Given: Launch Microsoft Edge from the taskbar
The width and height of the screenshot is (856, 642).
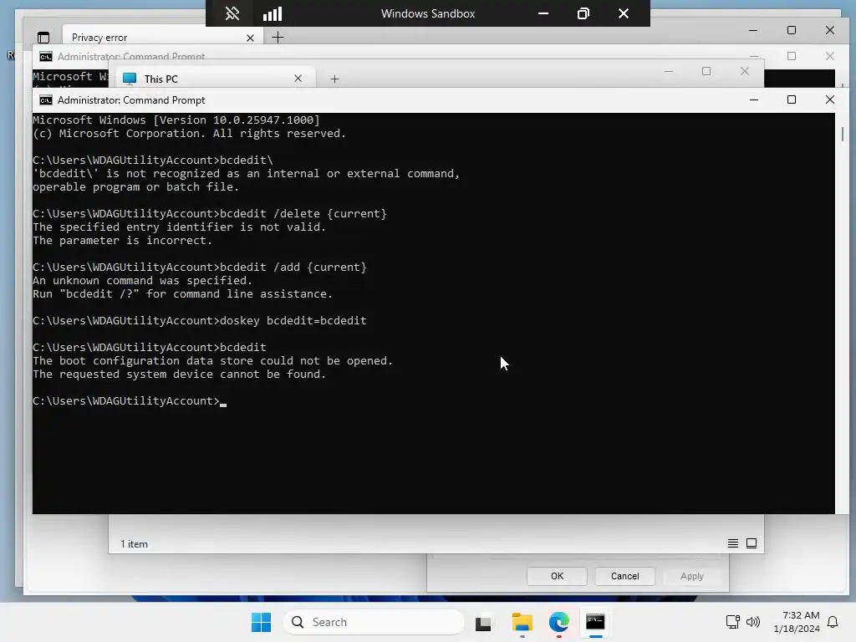Looking at the screenshot, I should pos(558,622).
